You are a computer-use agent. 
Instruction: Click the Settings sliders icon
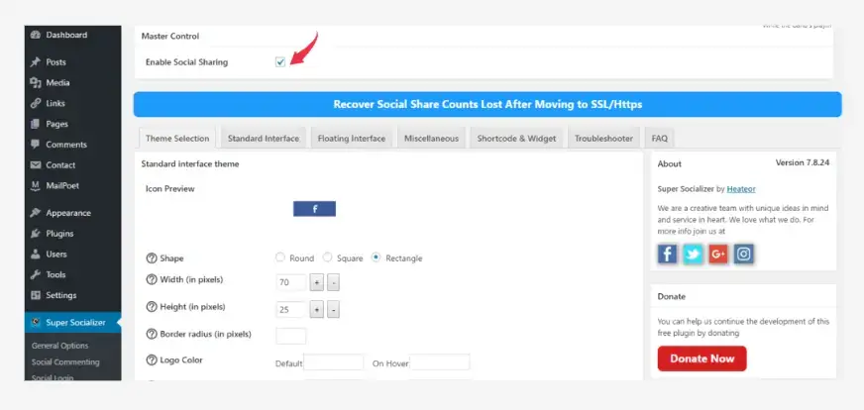[x=36, y=295]
